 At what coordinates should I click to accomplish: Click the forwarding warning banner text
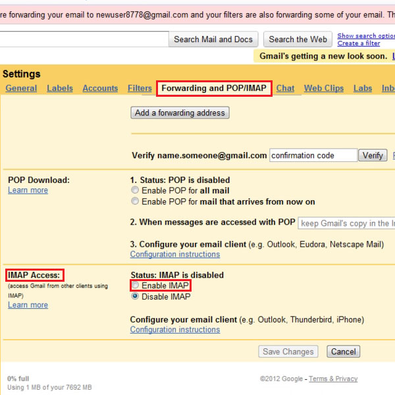click(x=197, y=15)
